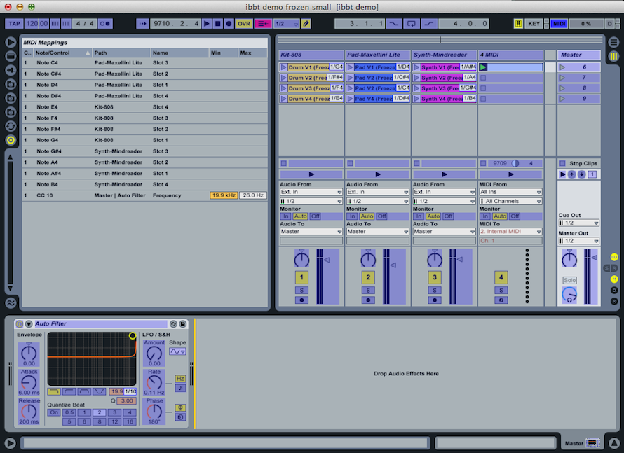
Task: Click the LFO Rate knob
Action: 154,382
